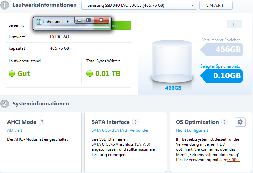Click the 0.10GB used space badge
Viewport: 253px width, 173px height.
tap(221, 76)
